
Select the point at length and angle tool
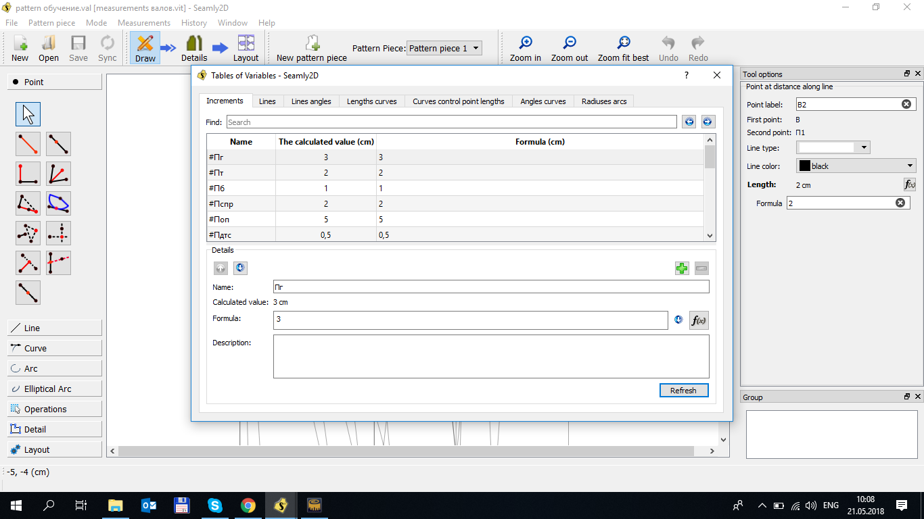pyautogui.click(x=28, y=144)
